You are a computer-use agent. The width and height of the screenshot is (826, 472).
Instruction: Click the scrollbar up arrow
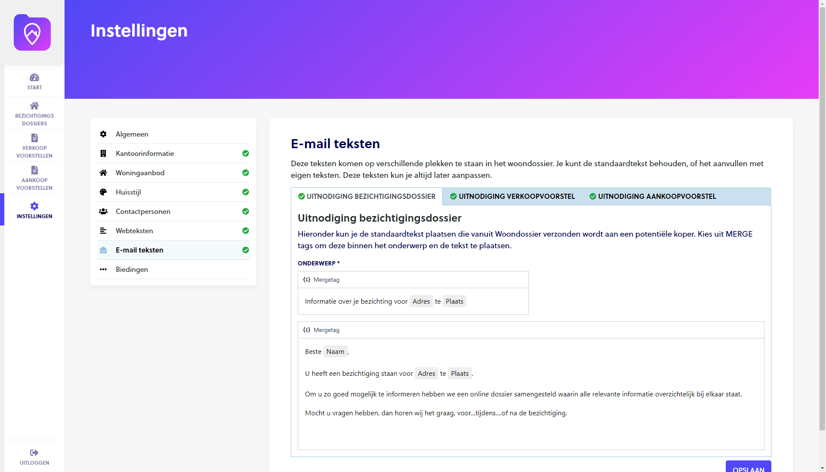click(822, 3)
